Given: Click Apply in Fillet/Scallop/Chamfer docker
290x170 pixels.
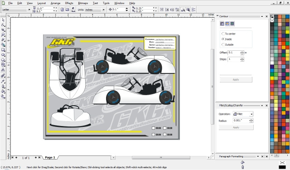Looking at the screenshot, I should [236, 127].
